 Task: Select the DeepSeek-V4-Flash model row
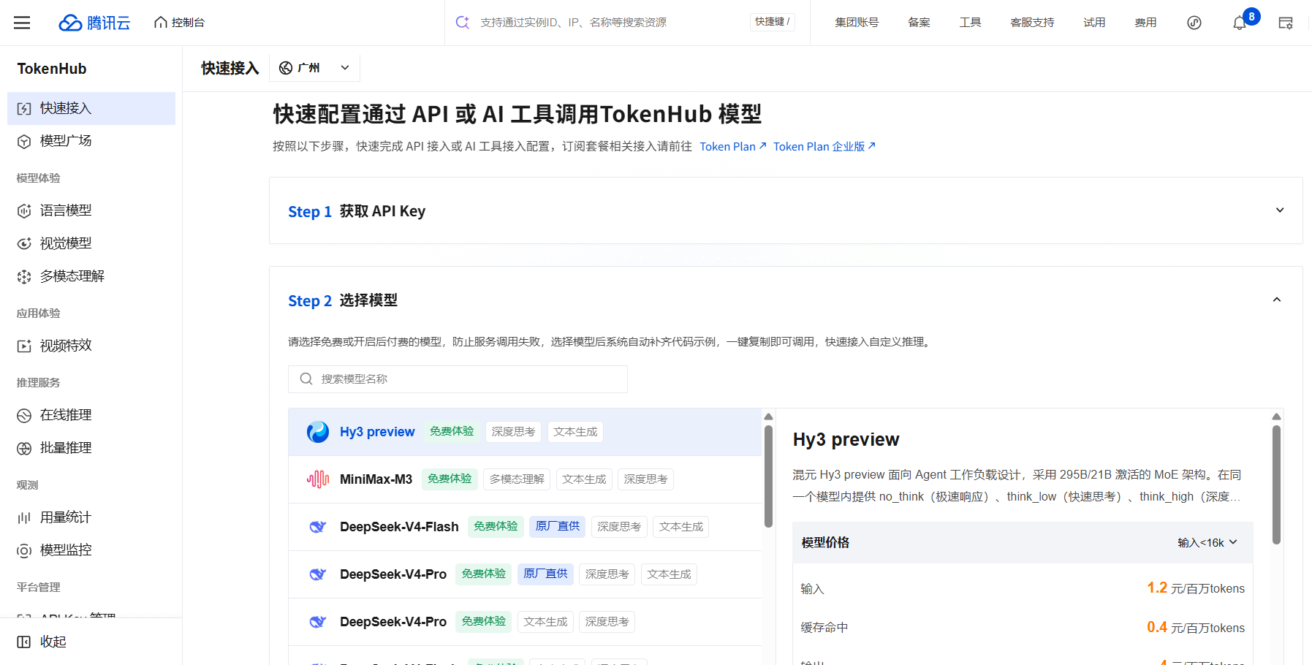(x=525, y=527)
